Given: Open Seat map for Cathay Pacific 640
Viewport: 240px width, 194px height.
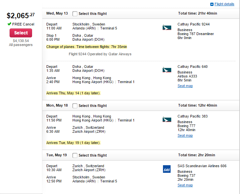Looking at the screenshot, I should click(185, 86).
